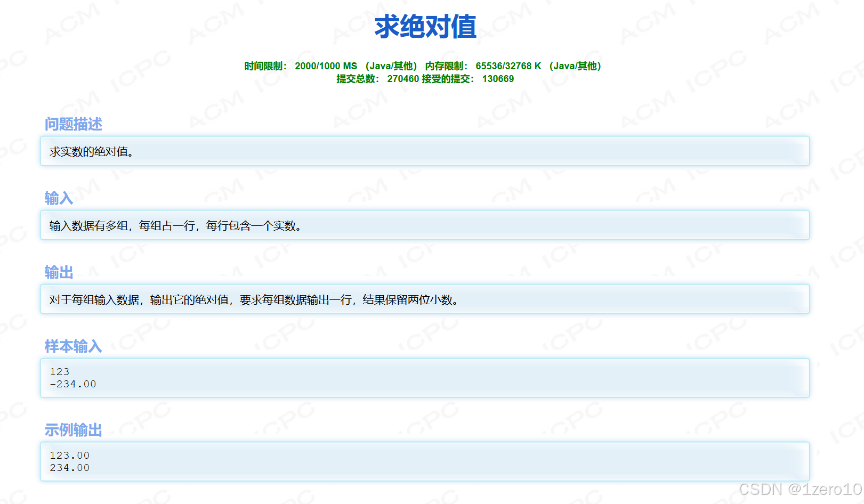Click the accepted submissions count 130669
Viewport: 864px width, 504px height.
(498, 79)
